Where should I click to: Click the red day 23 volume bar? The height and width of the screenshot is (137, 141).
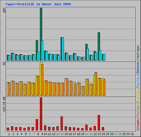pos(99,123)
